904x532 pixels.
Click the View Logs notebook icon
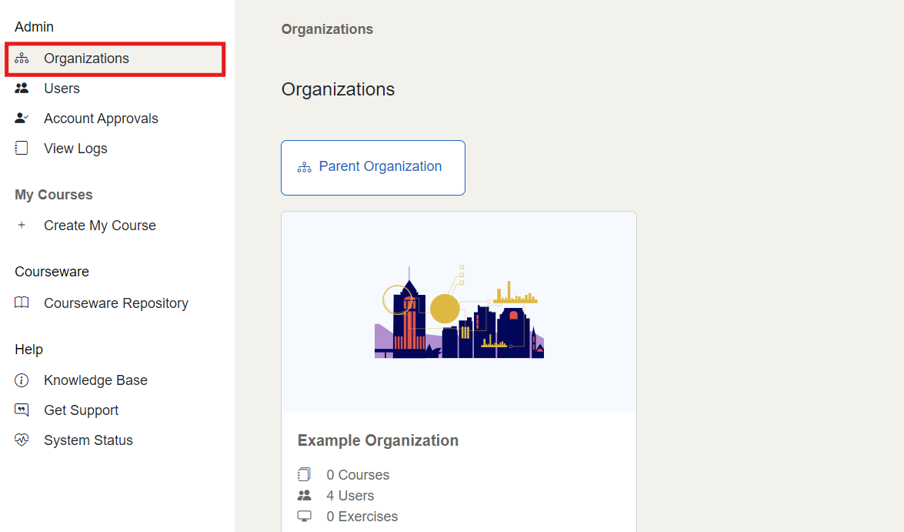point(22,149)
